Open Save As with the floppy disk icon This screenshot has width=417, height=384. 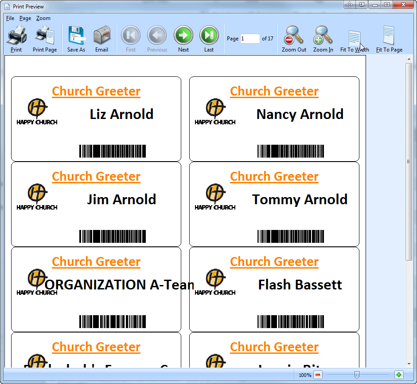tap(76, 35)
